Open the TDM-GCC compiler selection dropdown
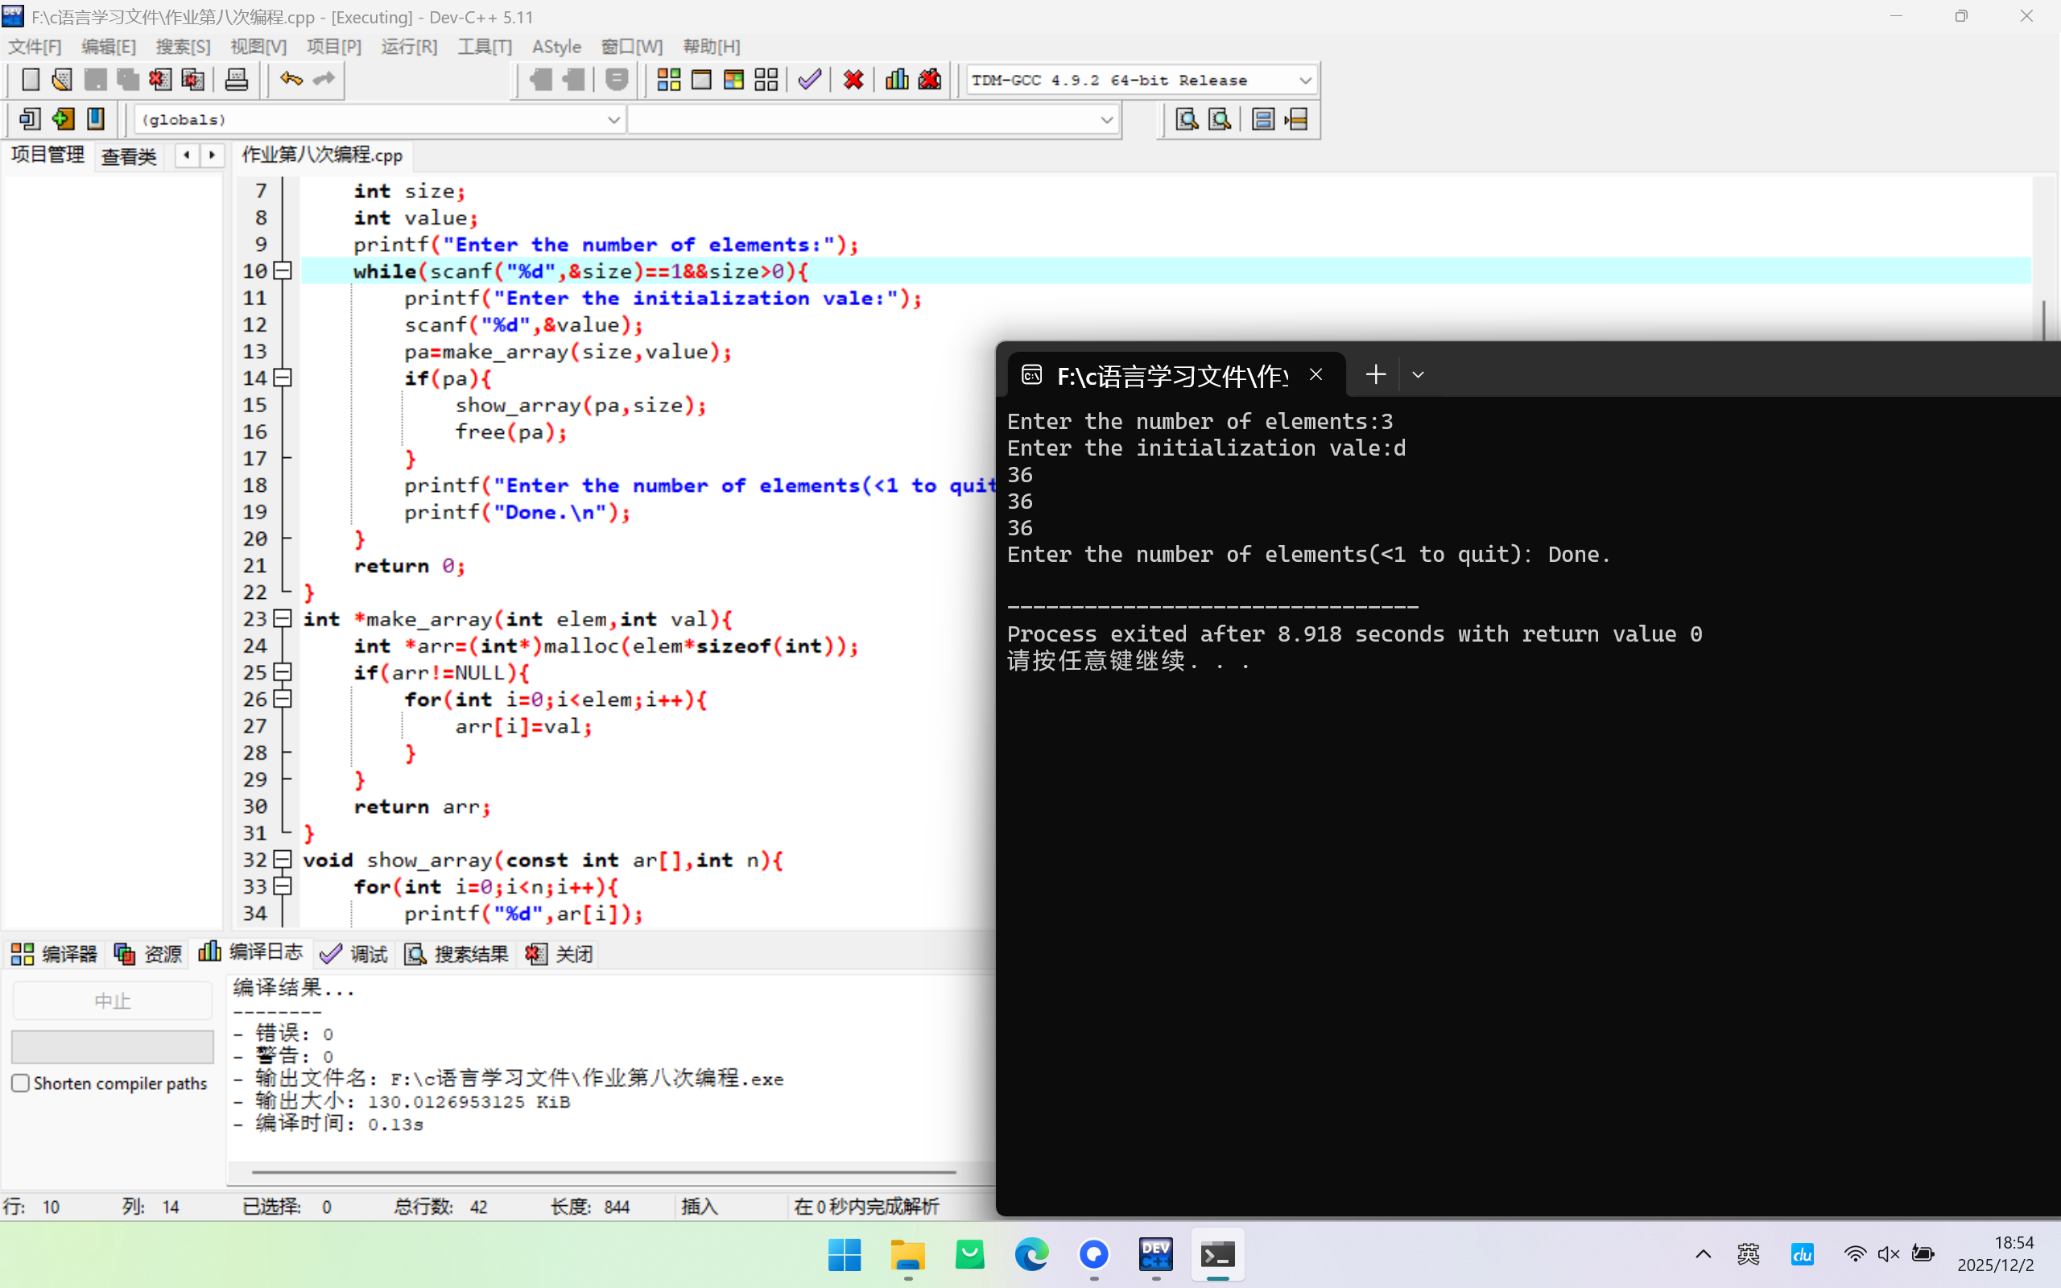 coord(1305,80)
